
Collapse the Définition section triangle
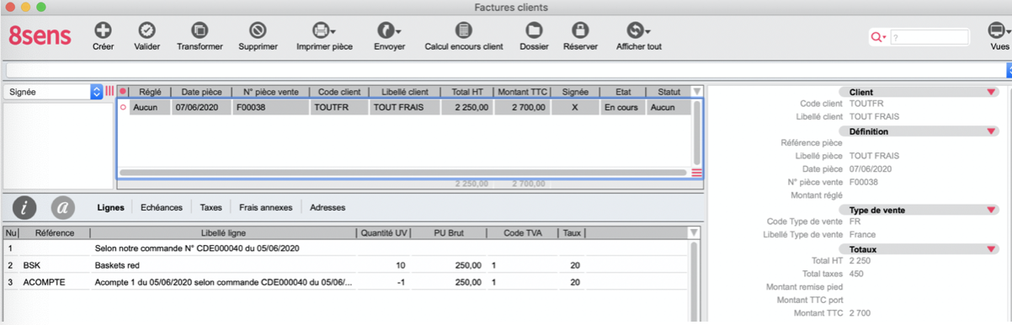click(991, 131)
